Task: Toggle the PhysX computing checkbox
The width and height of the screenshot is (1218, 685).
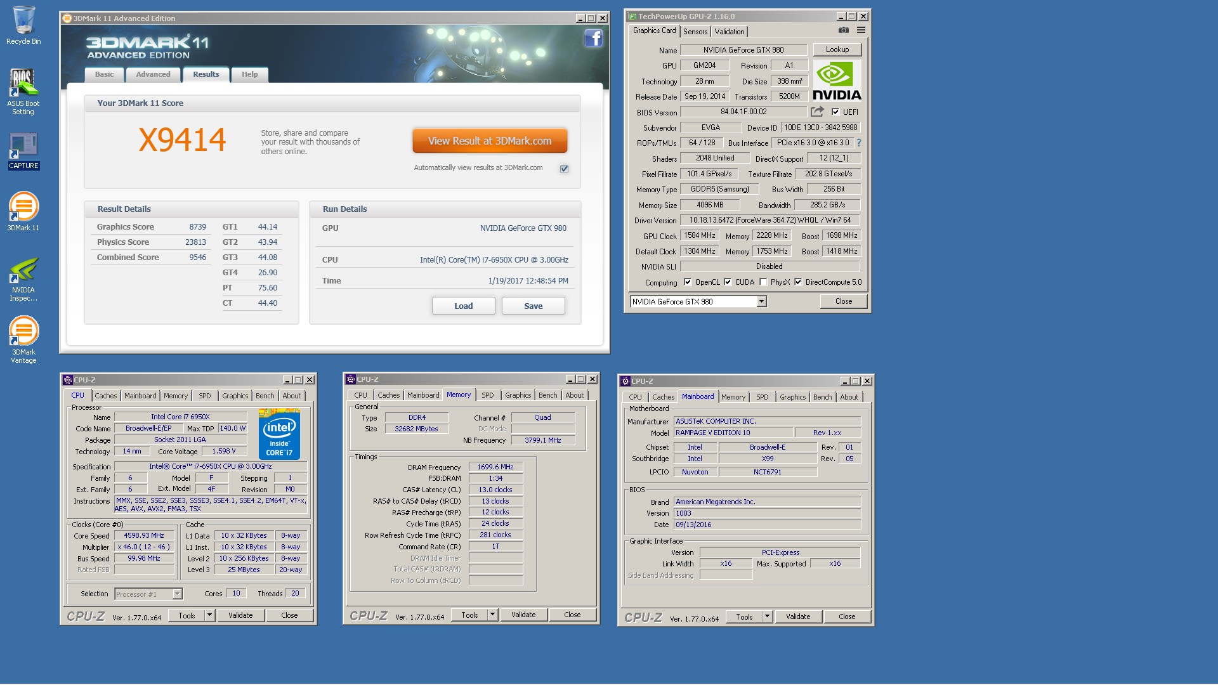Action: click(x=763, y=282)
